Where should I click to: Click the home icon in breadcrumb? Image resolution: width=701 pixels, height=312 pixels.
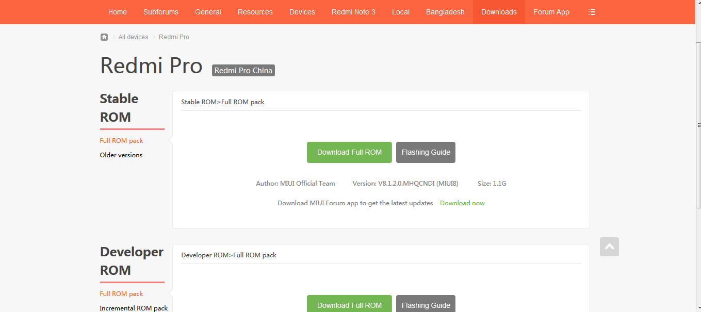point(104,37)
